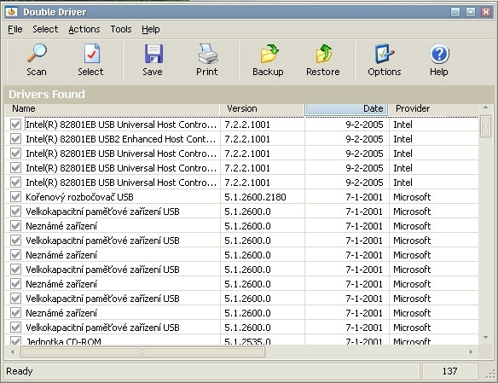Image resolution: width=498 pixels, height=383 pixels.
Task: Open the Actions menu
Action: (84, 29)
